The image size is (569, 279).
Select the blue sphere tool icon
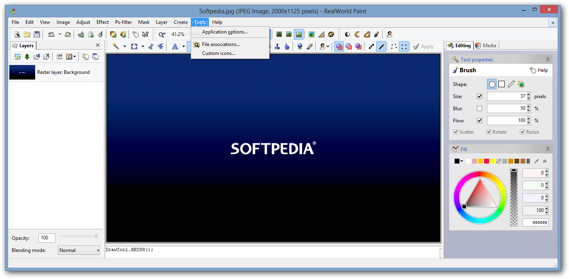(300, 46)
